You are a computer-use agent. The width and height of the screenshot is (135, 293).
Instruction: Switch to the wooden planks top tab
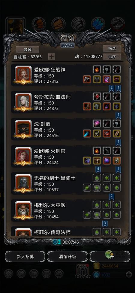tap(58, 24)
